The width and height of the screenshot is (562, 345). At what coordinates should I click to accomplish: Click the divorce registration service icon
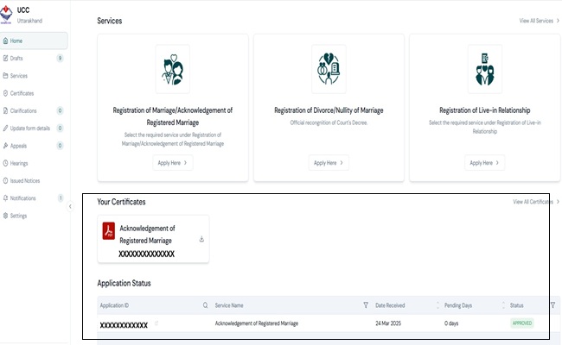click(329, 70)
